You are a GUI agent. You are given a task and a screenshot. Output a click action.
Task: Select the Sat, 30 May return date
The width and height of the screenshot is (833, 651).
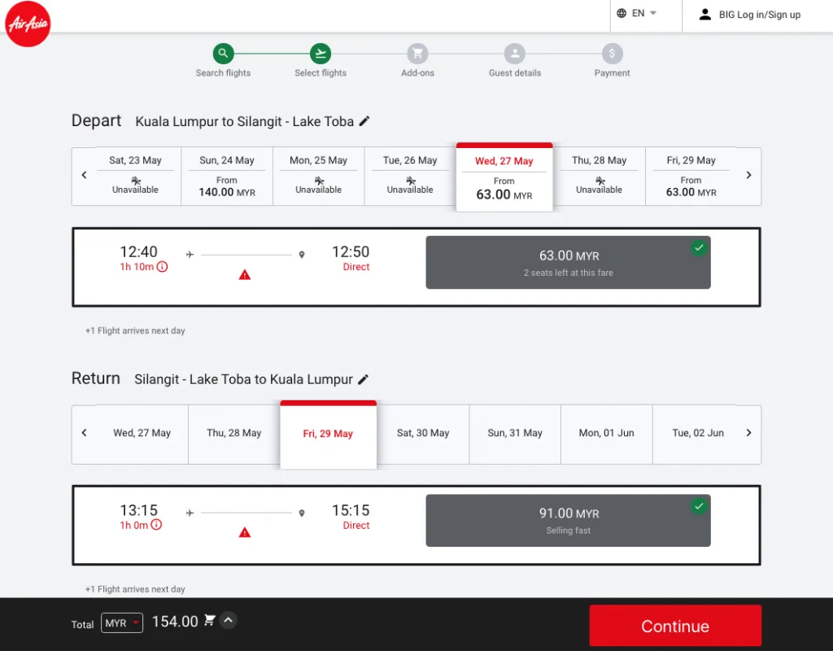(x=423, y=434)
